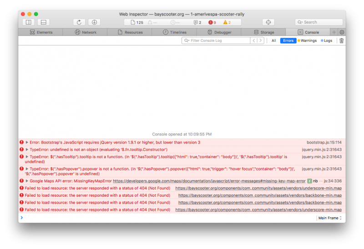Image resolution: width=364 pixels, height=249 pixels.
Task: Open jquery.min.js location for hasTooltip error
Action: [x=322, y=157]
